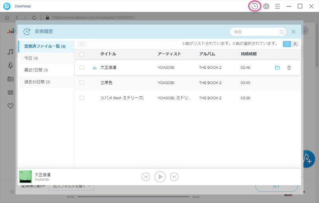Click the heart favorites sidebar icon

10,106
